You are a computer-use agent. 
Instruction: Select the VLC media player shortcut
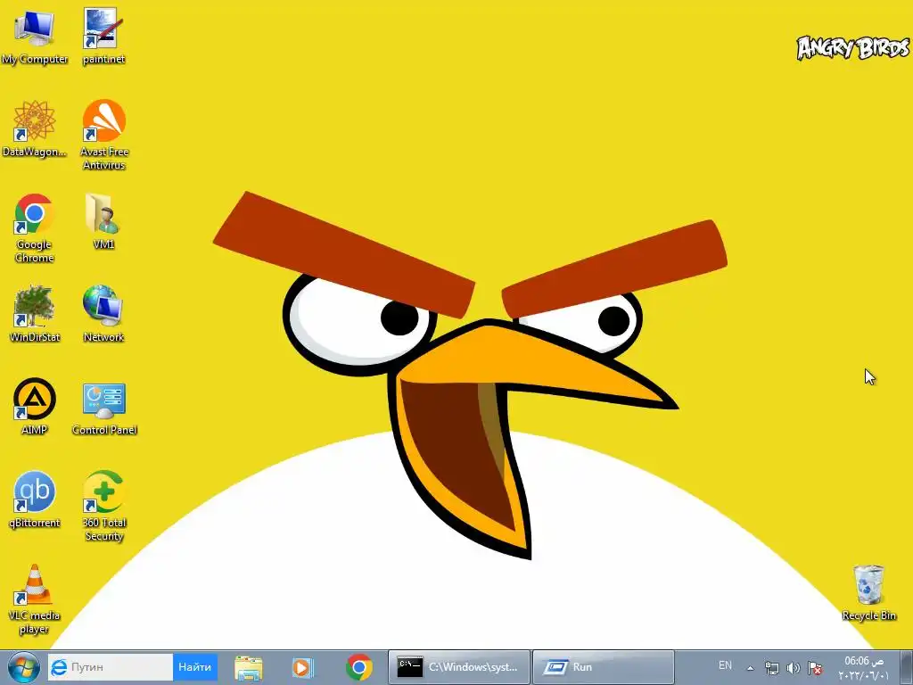35,598
